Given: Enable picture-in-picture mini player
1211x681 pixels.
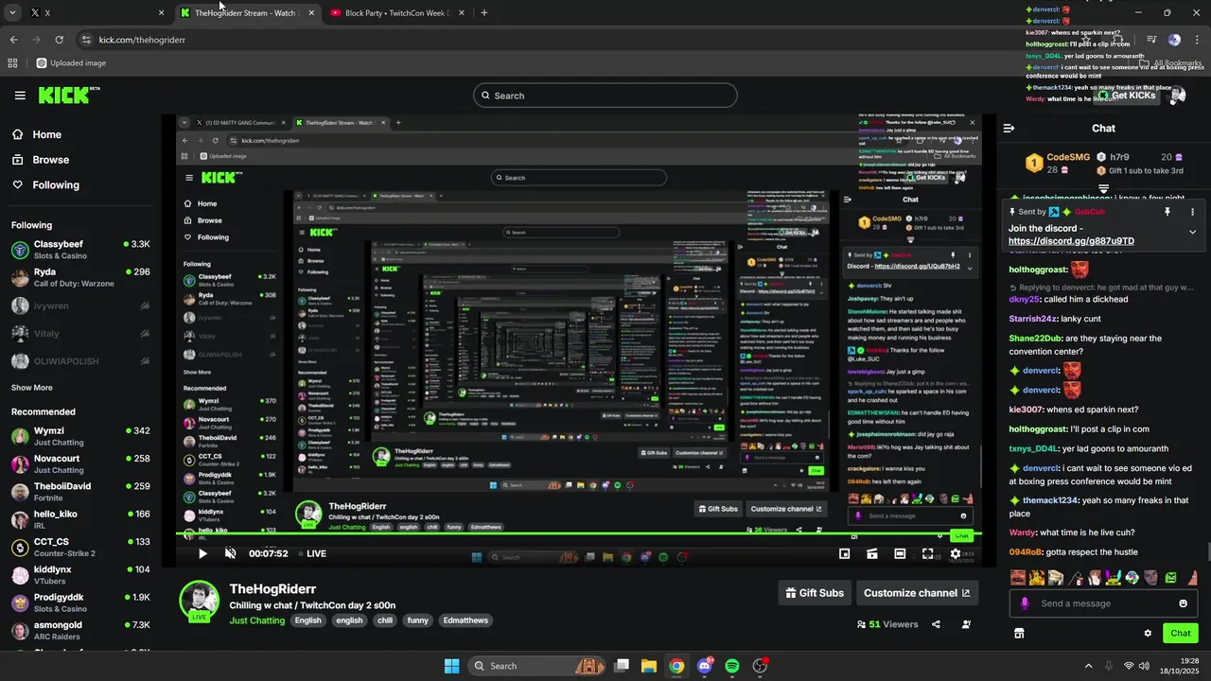Looking at the screenshot, I should (x=844, y=553).
